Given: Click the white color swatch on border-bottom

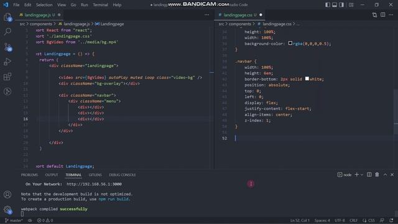Looking at the screenshot, I should click(307, 79).
